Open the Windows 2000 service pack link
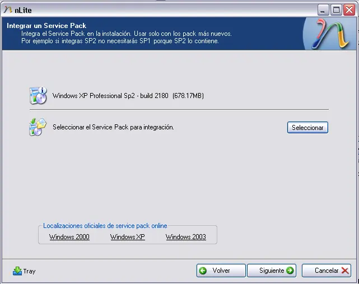 tap(69, 236)
